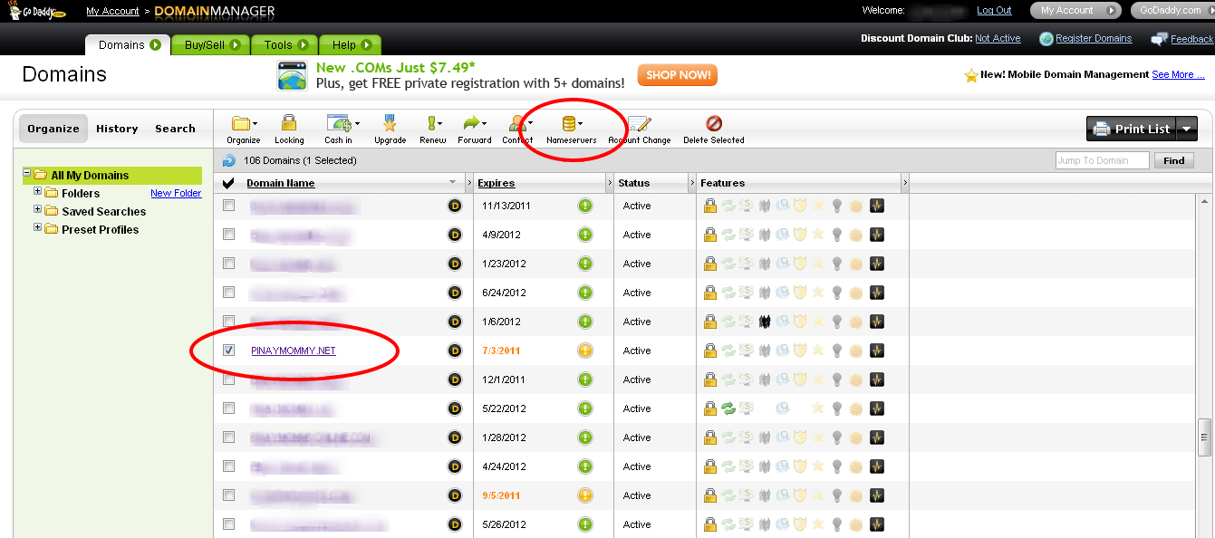Click the Domain Name column dropdown arrow
This screenshot has width=1215, height=538.
coord(453,183)
